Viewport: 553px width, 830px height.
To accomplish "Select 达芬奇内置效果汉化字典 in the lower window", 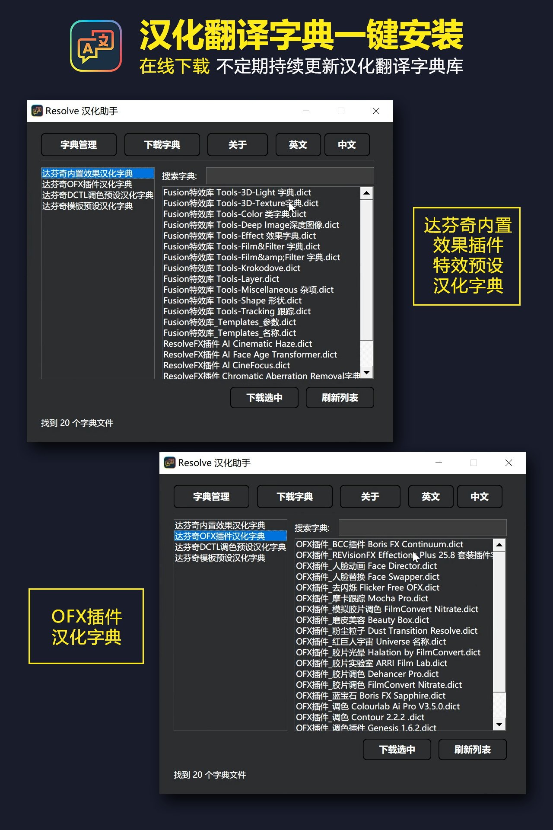I will 230,525.
